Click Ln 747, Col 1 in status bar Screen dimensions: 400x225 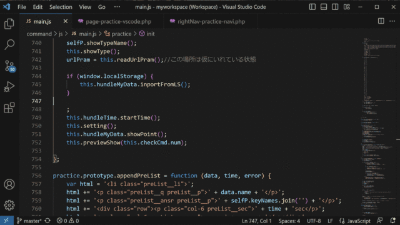[x=257, y=221]
